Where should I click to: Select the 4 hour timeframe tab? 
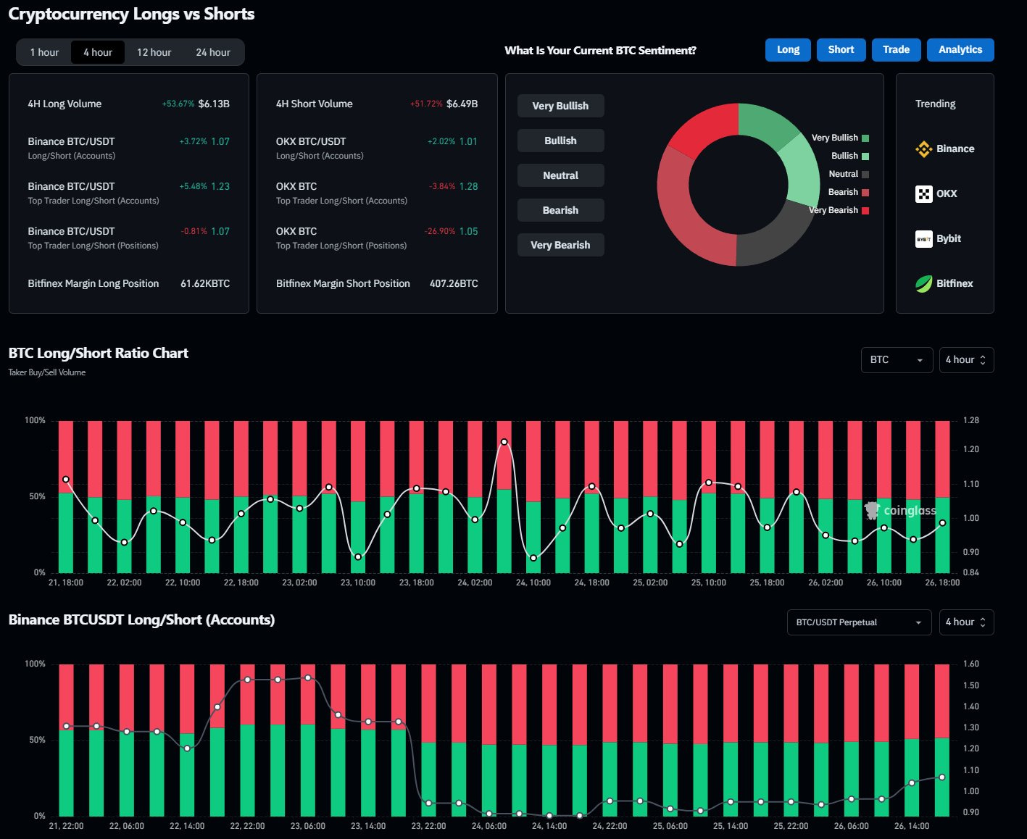98,52
